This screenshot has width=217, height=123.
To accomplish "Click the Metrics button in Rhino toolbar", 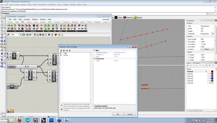I will (138, 17).
